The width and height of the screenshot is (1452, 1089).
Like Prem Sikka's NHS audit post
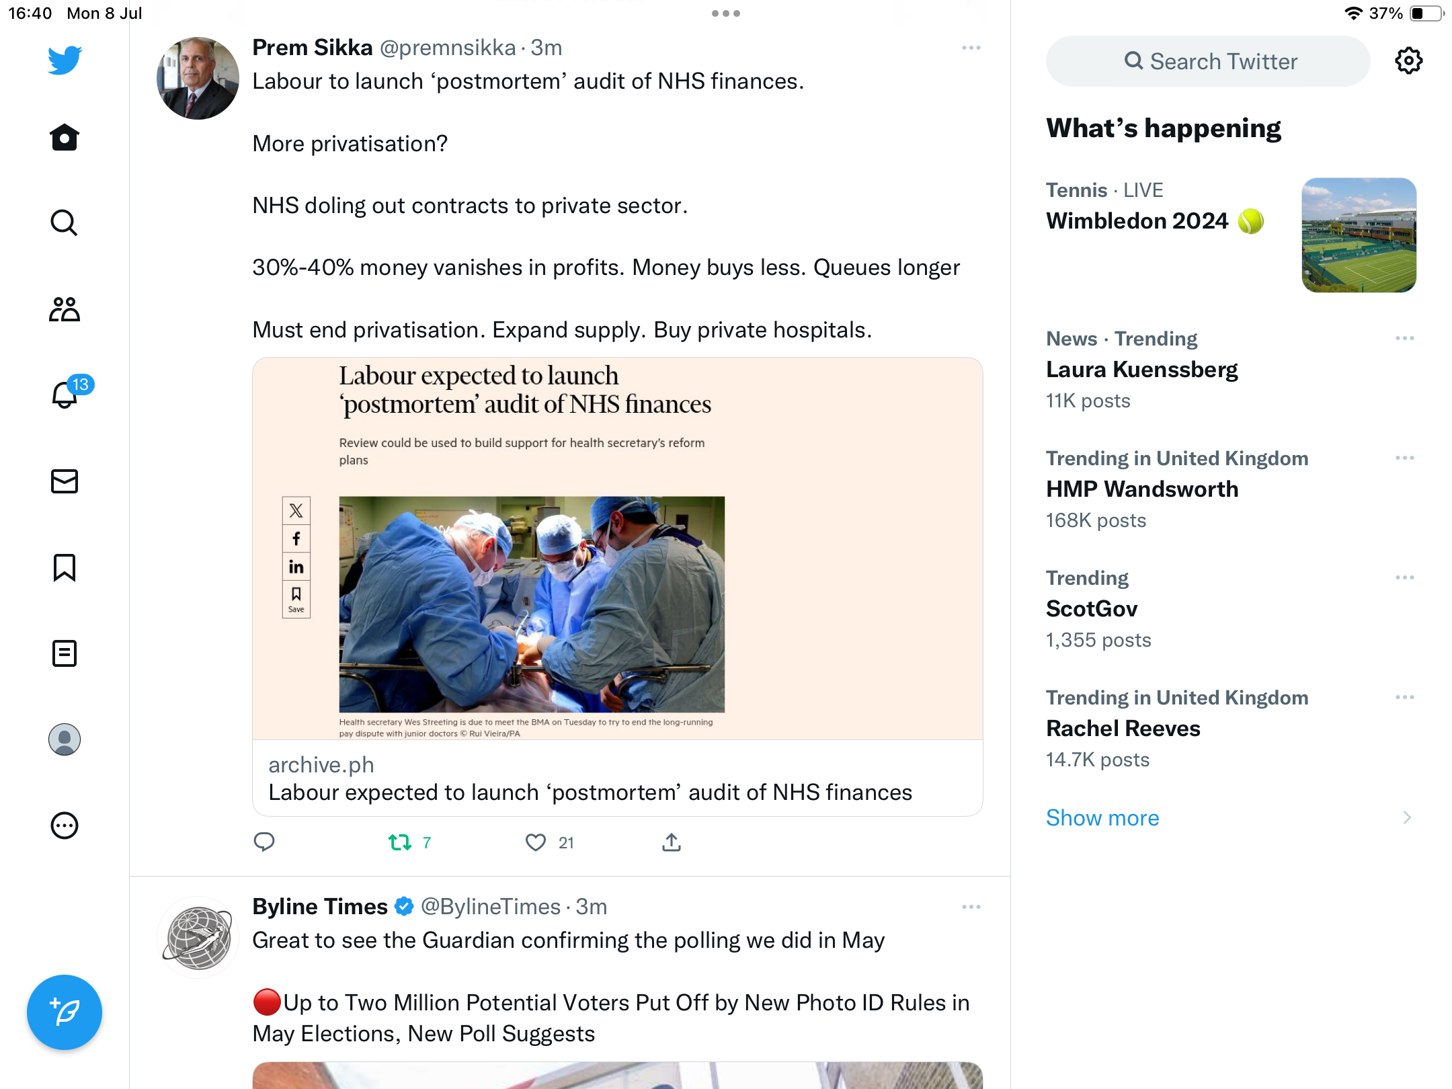pyautogui.click(x=536, y=842)
